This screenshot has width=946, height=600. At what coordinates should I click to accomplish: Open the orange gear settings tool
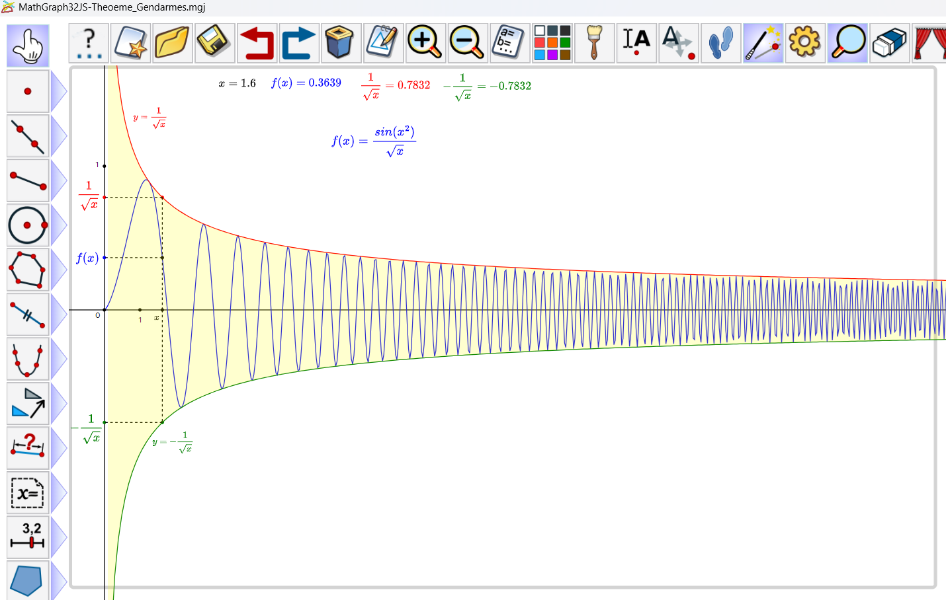tap(805, 44)
